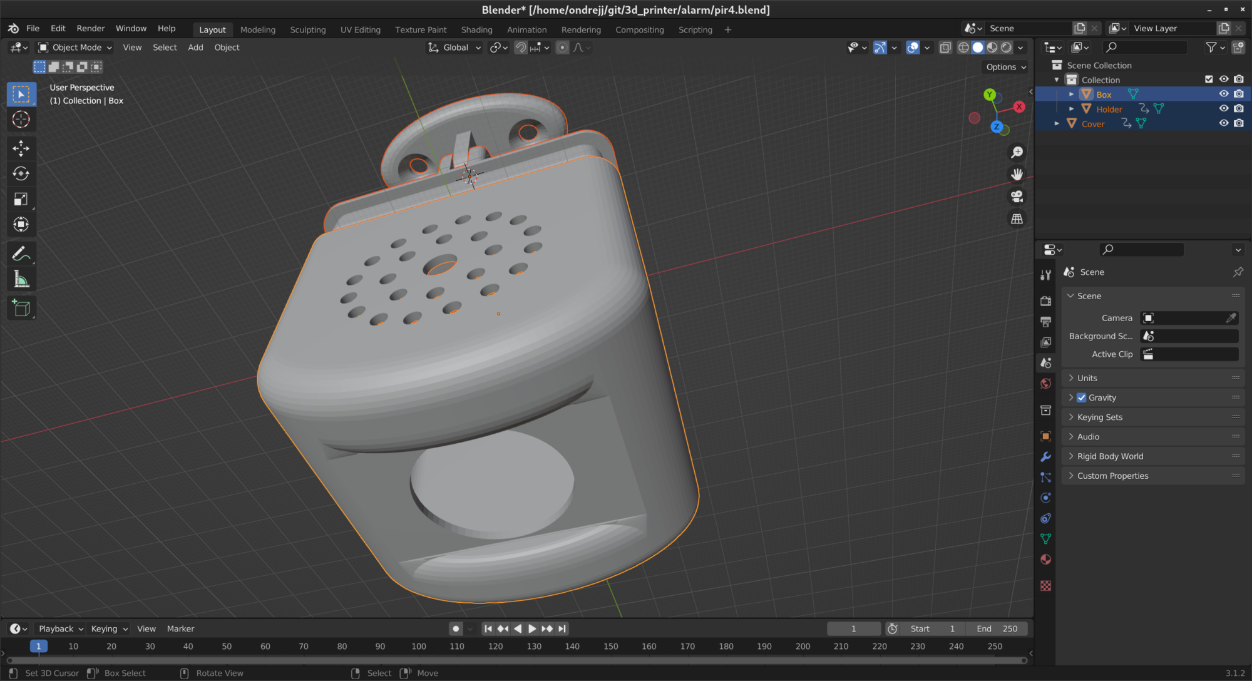Image resolution: width=1252 pixels, height=681 pixels.
Task: Open the Playback dropdown in timeline
Action: (x=61, y=628)
